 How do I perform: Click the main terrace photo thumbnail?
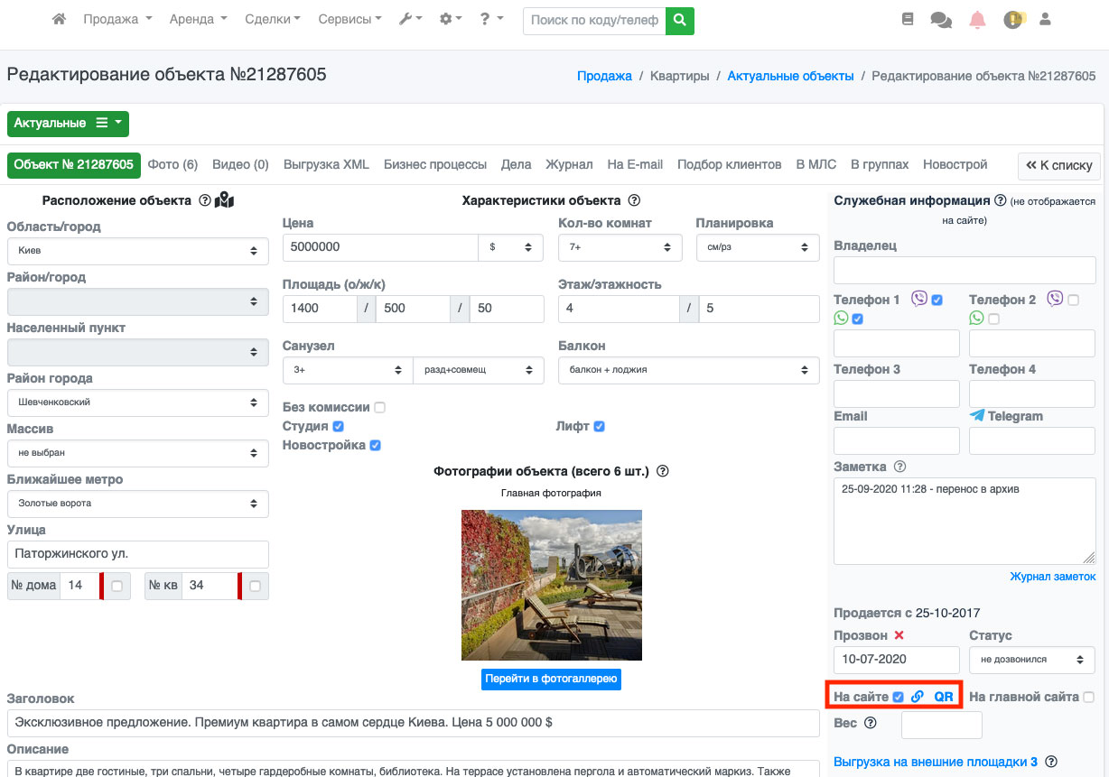coord(551,585)
